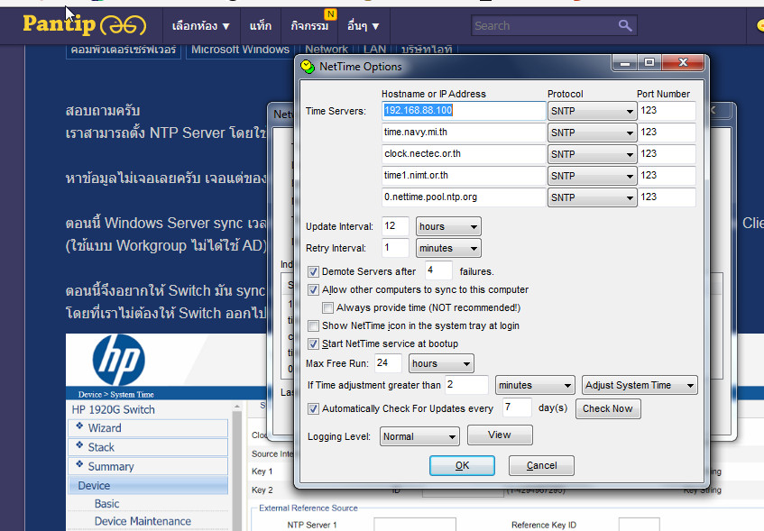Image resolution: width=764 pixels, height=531 pixels.
Task: Open Basic under Device menu
Action: [106, 504]
